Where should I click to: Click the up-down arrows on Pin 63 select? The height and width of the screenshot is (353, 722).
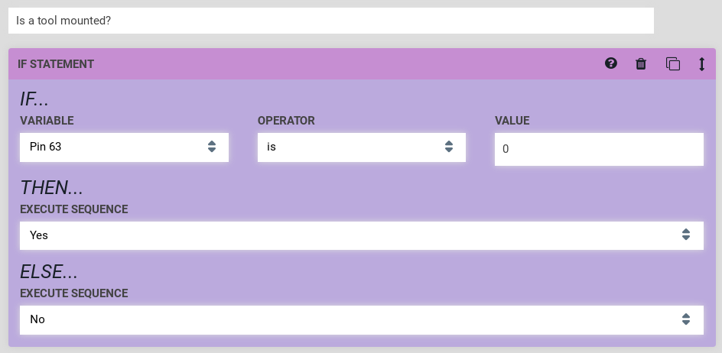(212, 147)
